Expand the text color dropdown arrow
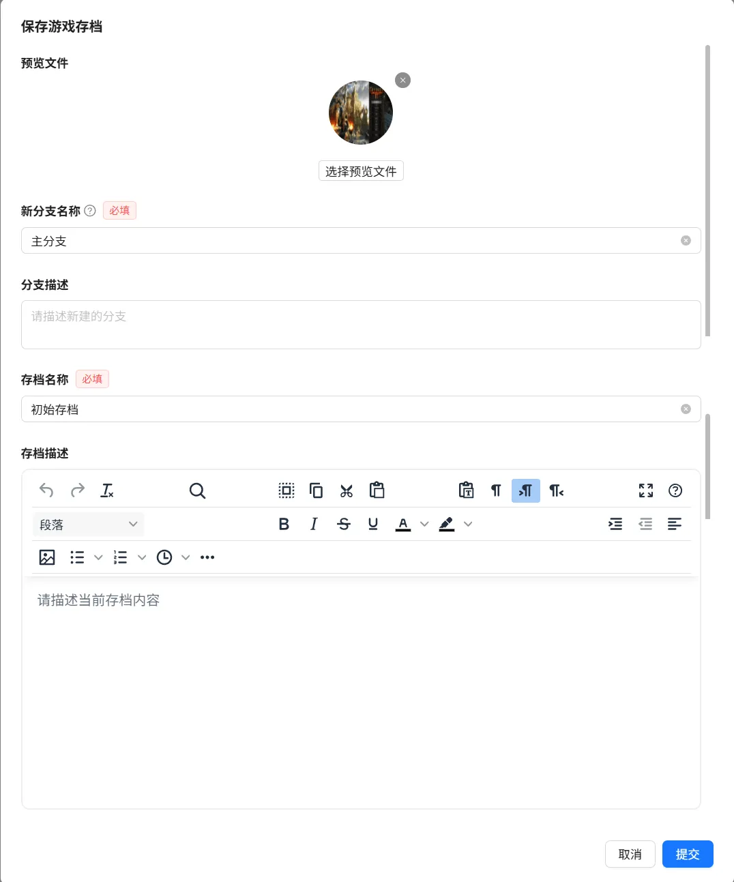The width and height of the screenshot is (734, 882). [x=424, y=524]
